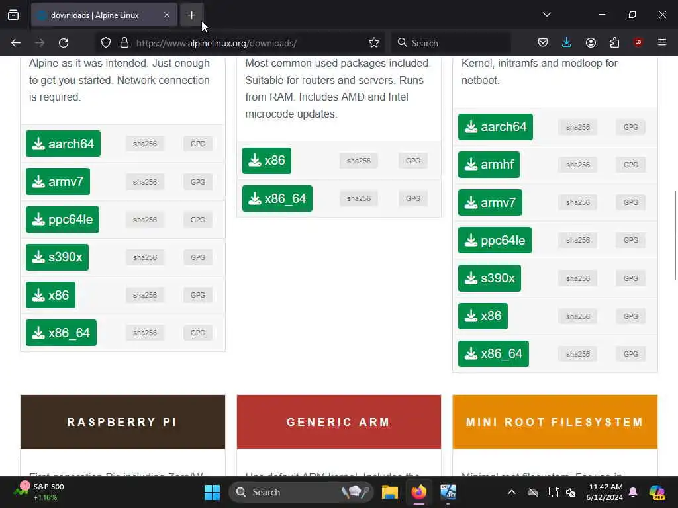This screenshot has height=508, width=678.
Task: Open the Firefox account menu
Action: point(591,43)
